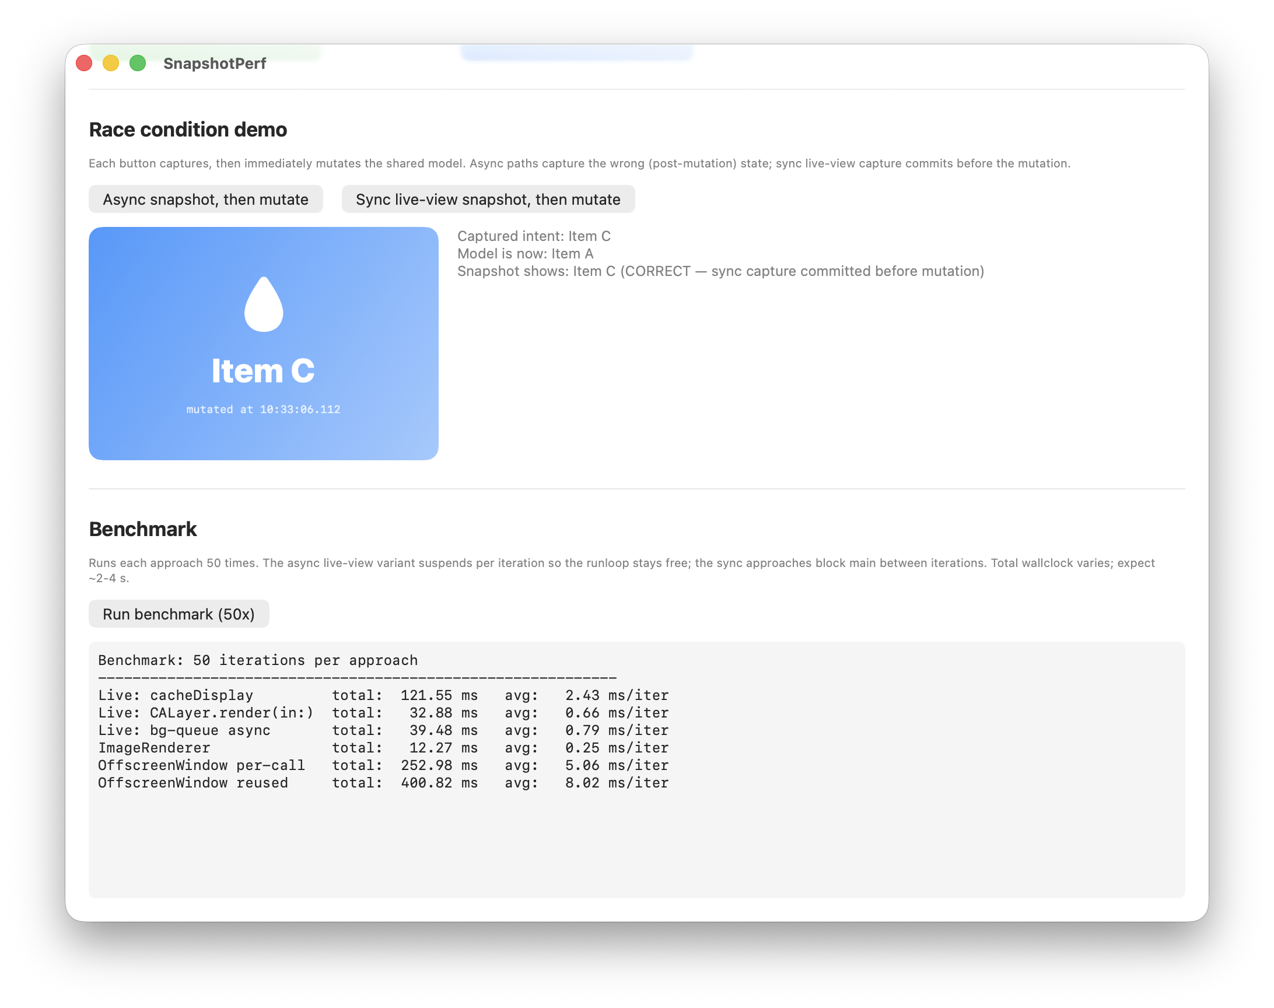1274x1008 pixels.
Task: Click the 'Race condition demo' heading
Action: [188, 130]
